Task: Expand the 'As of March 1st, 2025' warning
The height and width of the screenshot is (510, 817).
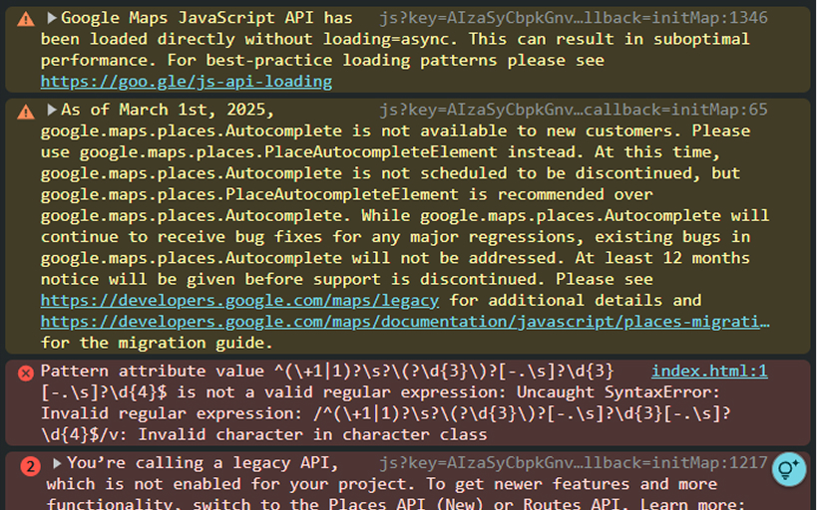Action: 52,110
